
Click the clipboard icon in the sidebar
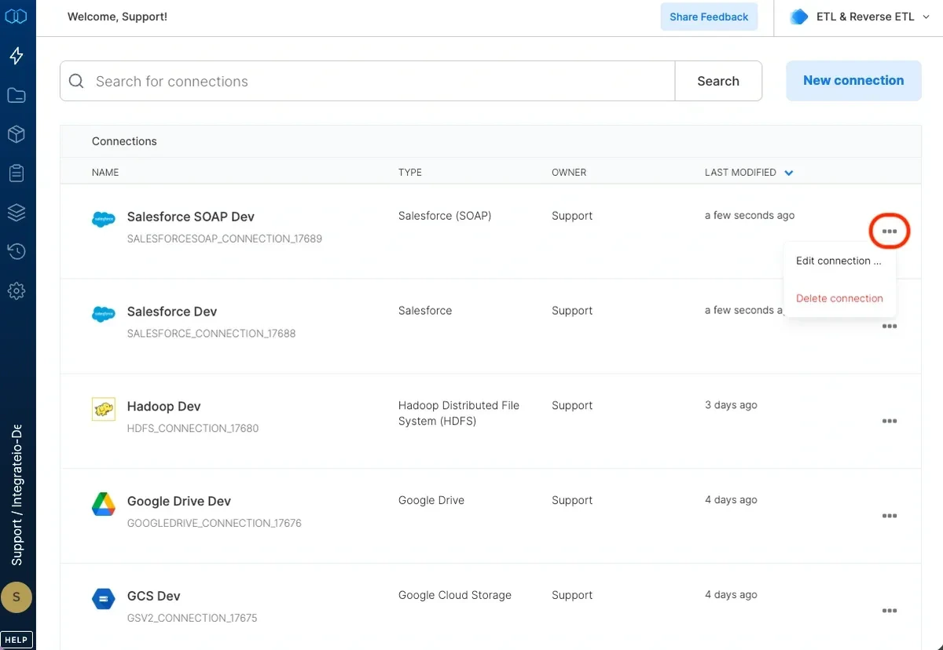[x=17, y=173]
